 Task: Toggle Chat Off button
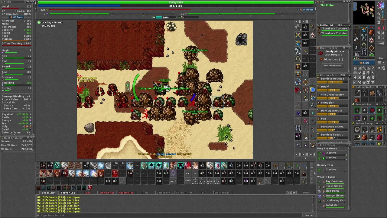click(308, 215)
